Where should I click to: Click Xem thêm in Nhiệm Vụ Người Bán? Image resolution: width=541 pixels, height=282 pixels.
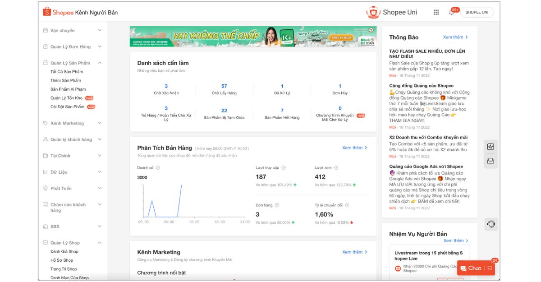click(x=455, y=240)
